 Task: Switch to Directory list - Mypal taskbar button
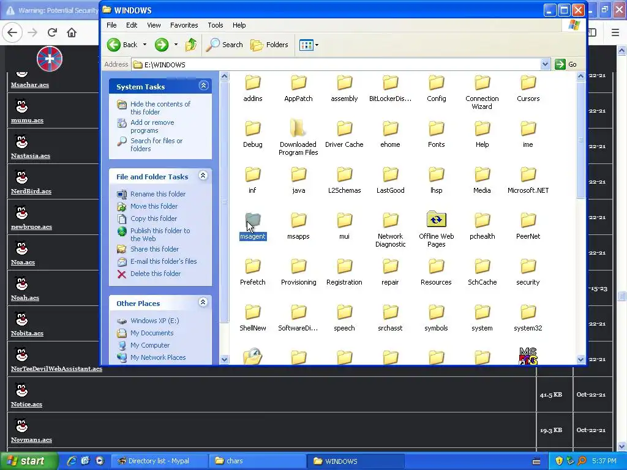point(159,461)
